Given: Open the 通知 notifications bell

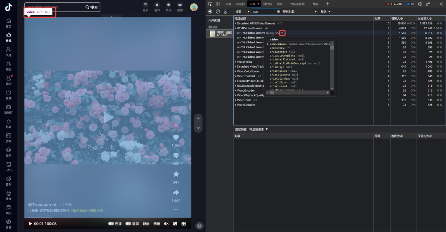Looking at the screenshot, I should [x=157, y=7].
